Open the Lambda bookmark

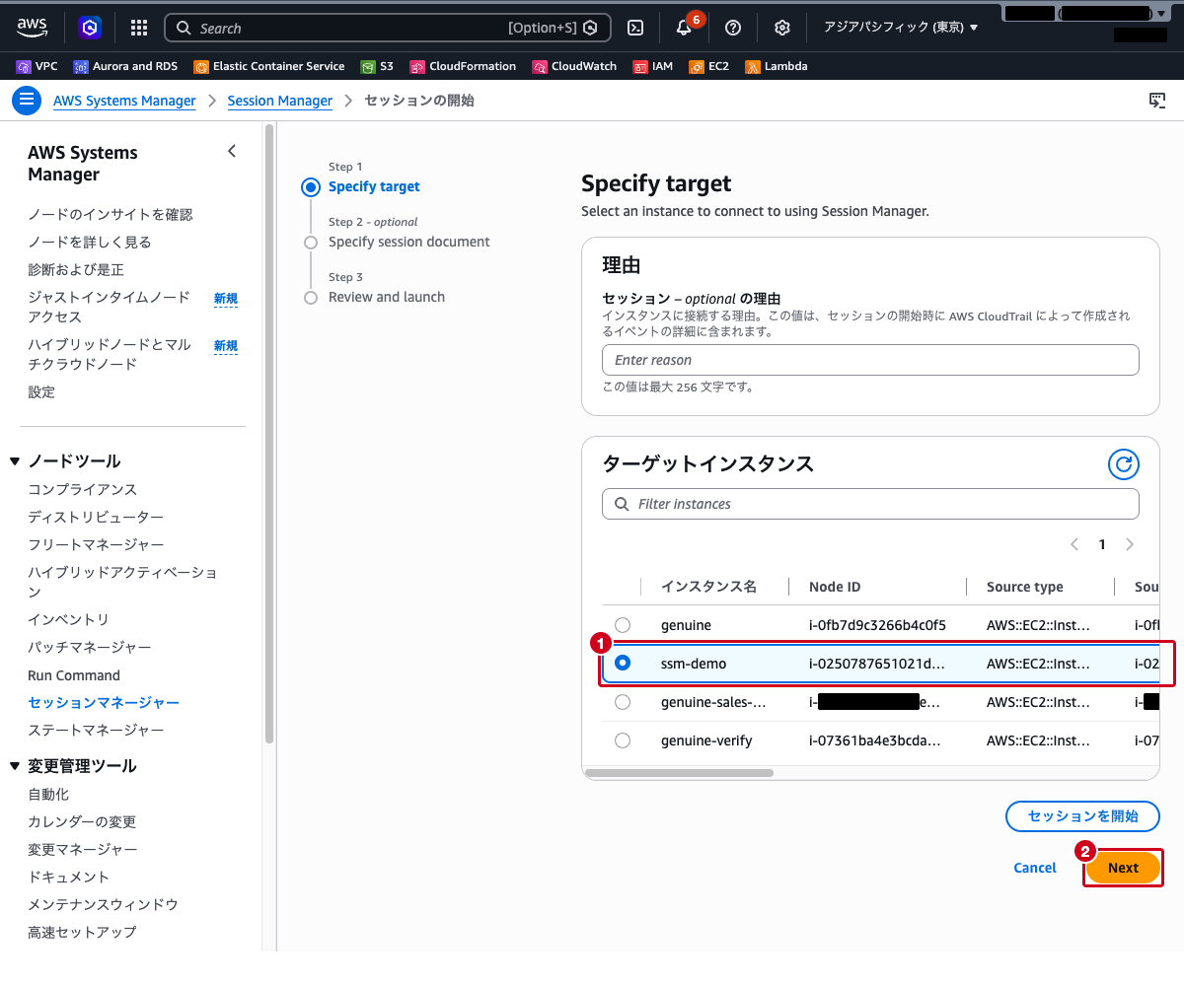click(776, 66)
